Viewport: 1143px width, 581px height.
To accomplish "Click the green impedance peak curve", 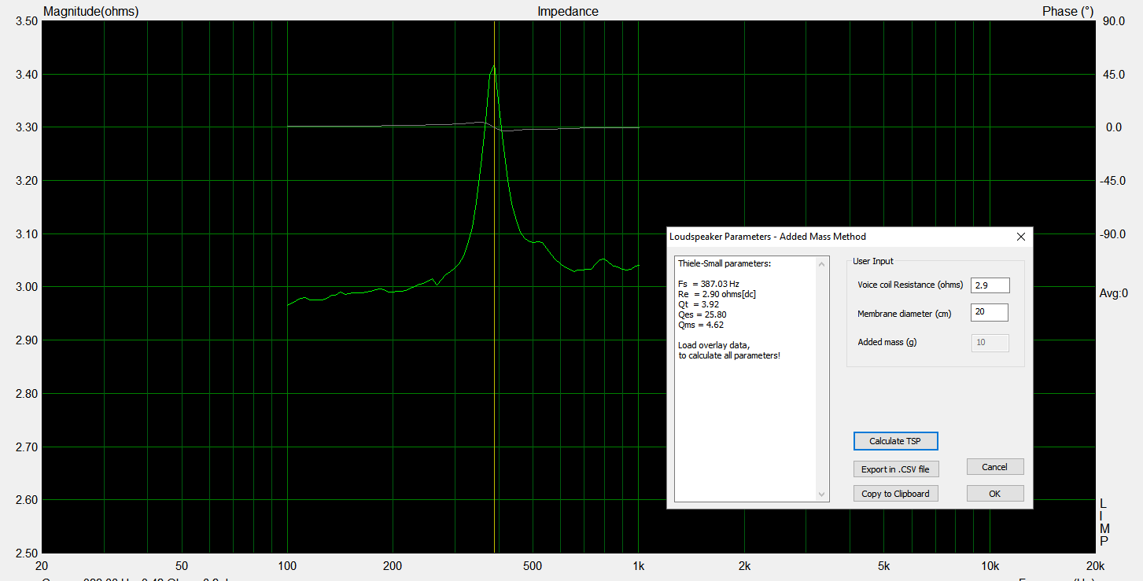I will click(x=493, y=69).
